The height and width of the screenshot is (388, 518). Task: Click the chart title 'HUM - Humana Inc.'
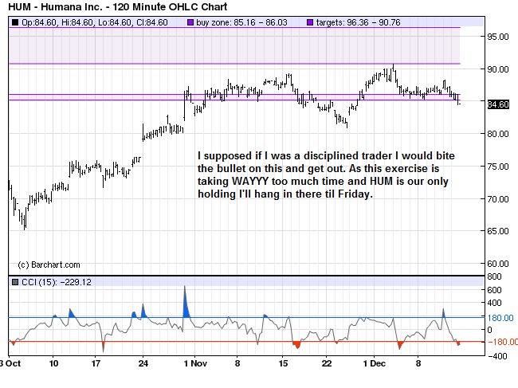pyautogui.click(x=55, y=6)
